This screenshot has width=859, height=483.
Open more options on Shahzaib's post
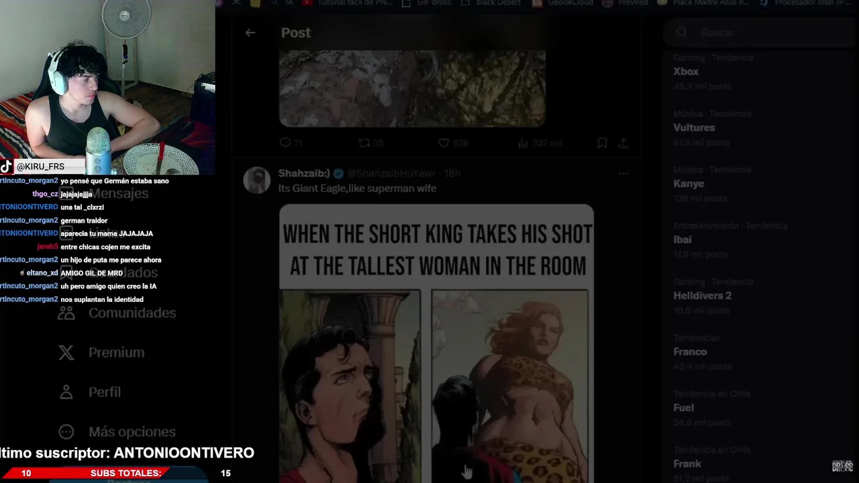click(623, 173)
